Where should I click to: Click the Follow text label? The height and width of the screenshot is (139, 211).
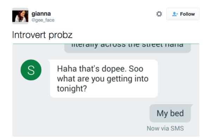(187, 14)
